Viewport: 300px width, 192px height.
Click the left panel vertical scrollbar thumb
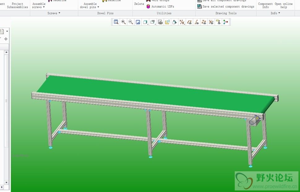click(6, 101)
